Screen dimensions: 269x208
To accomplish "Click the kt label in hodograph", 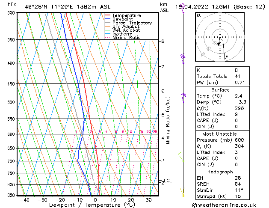I will click(x=199, y=15).
